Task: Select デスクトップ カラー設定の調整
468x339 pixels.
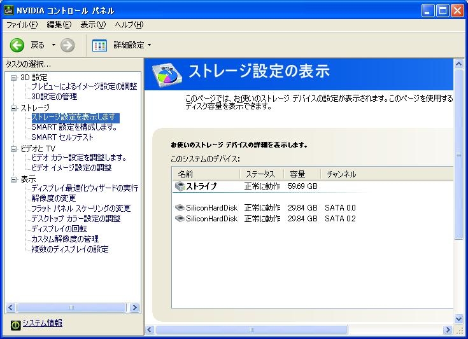Action: (x=76, y=219)
